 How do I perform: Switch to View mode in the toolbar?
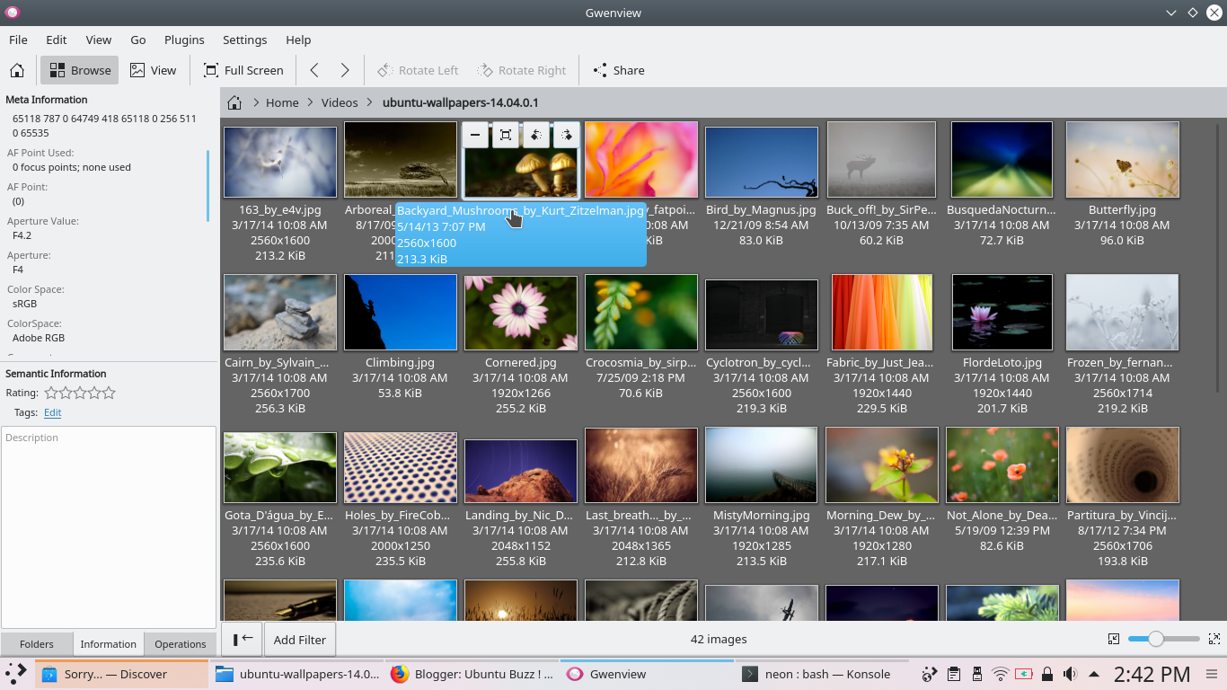[x=153, y=70]
